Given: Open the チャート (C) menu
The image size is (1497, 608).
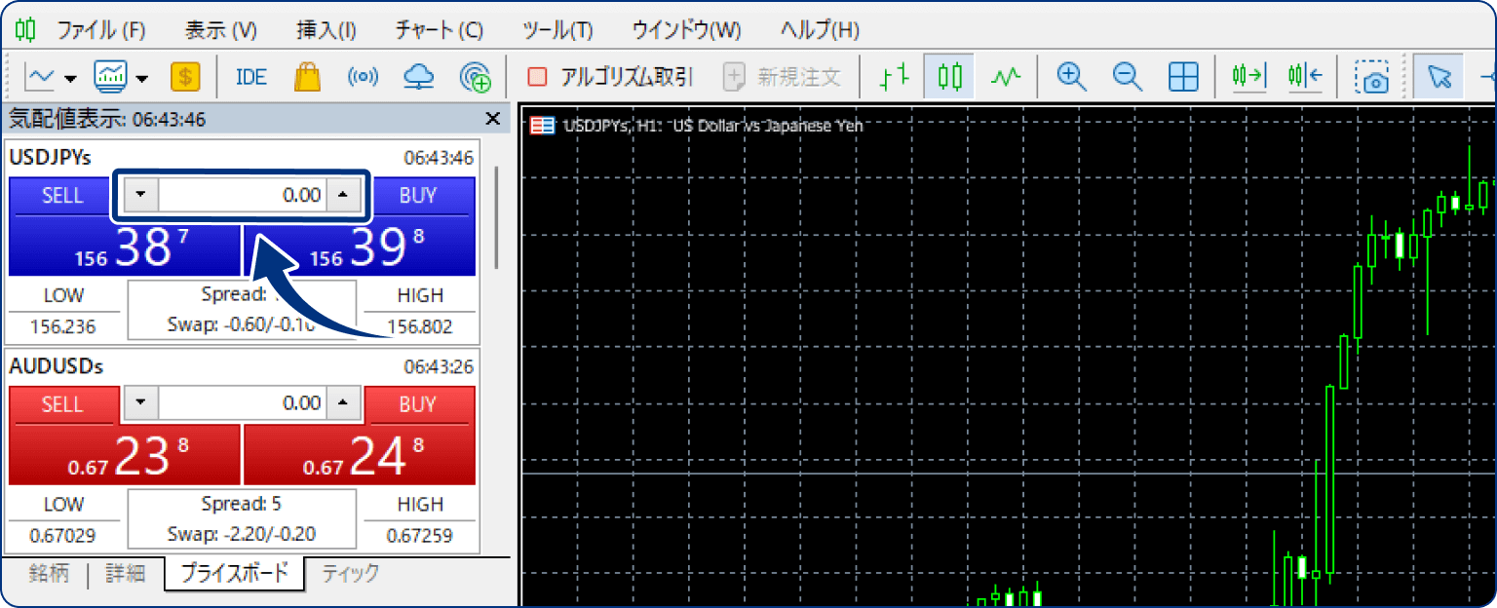Looking at the screenshot, I should (439, 29).
